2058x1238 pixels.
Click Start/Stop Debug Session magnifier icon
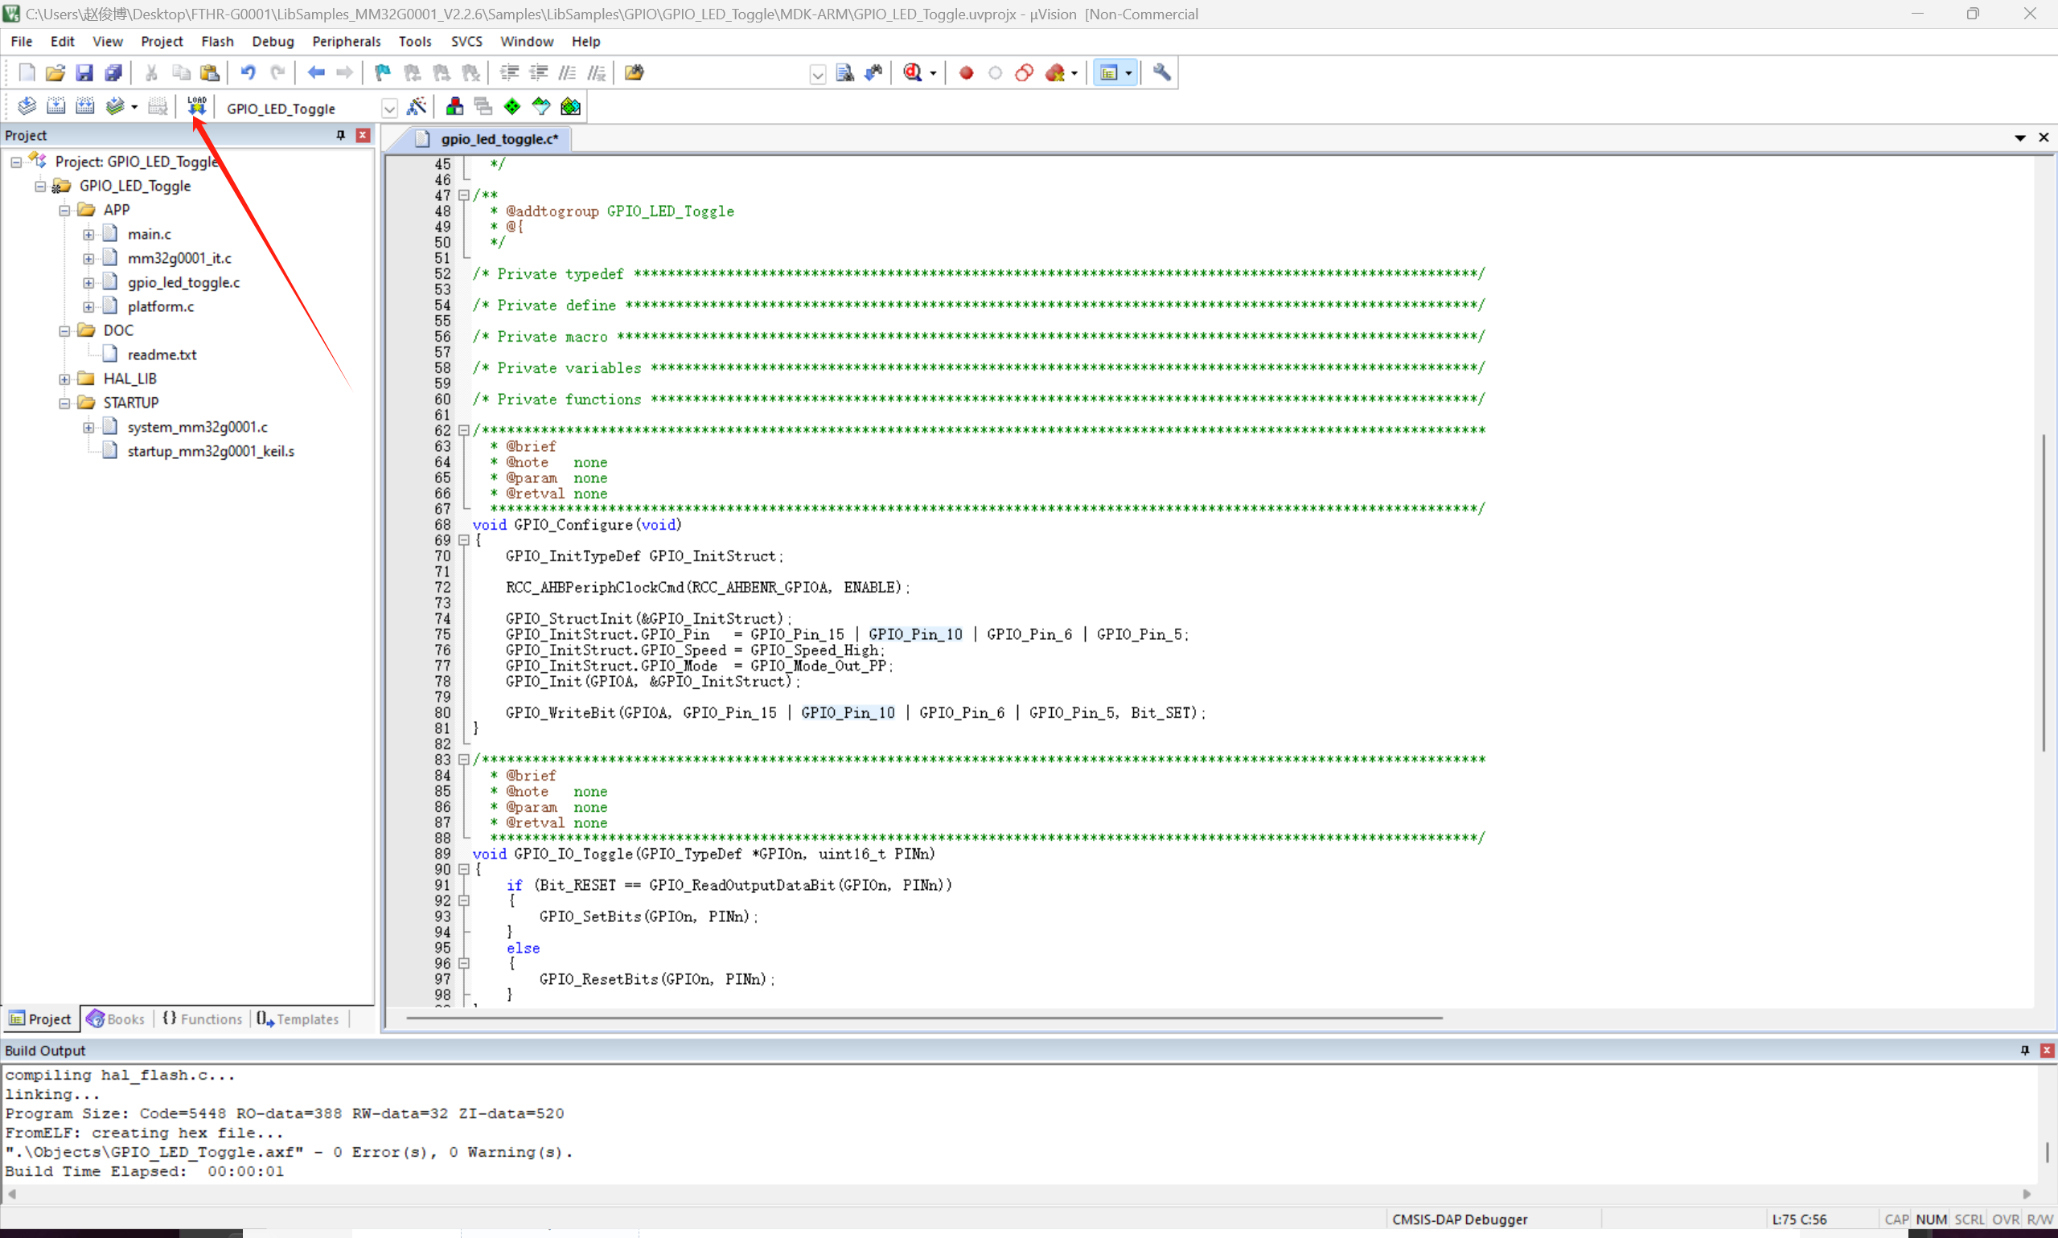coord(912,72)
